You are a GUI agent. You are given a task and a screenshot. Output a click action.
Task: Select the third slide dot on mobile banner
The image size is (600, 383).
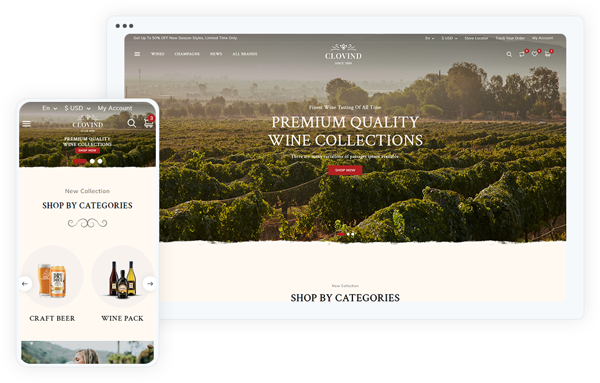100,161
